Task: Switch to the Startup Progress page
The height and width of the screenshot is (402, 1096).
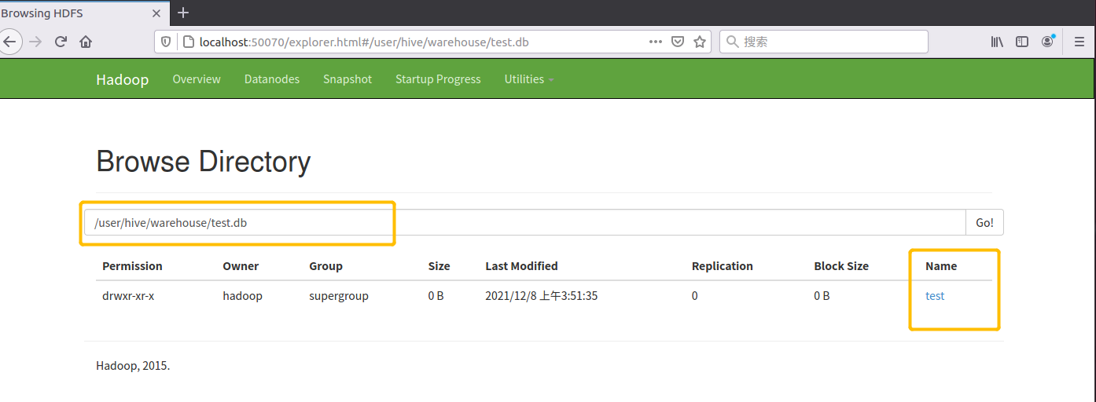Action: (438, 79)
